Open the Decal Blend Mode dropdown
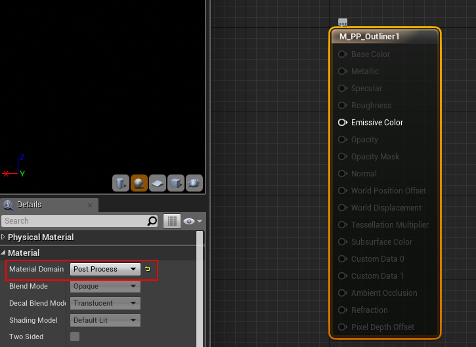This screenshot has width=476, height=347. click(105, 303)
